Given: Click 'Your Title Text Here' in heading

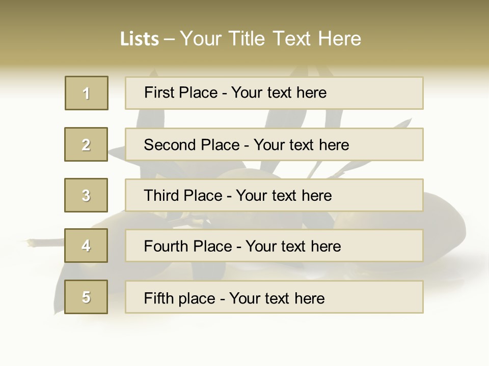Looking at the screenshot, I should (270, 39).
